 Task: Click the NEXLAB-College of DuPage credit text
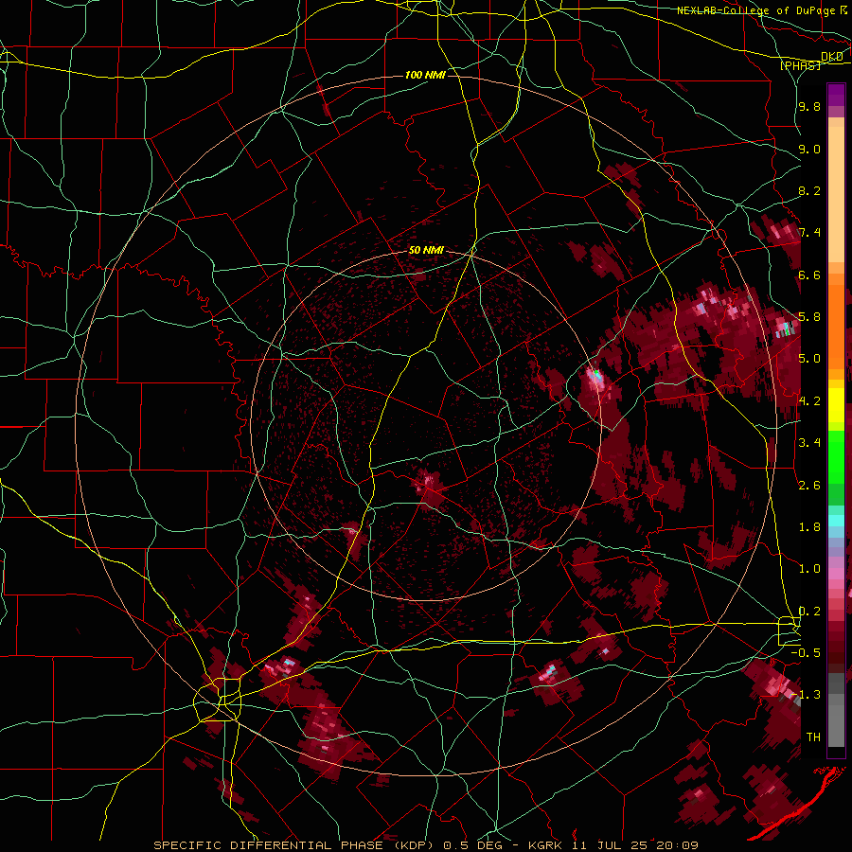pos(756,10)
